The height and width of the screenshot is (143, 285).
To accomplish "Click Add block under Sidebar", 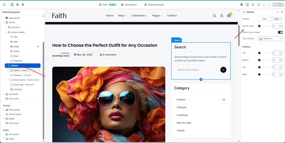I will 16,89.
